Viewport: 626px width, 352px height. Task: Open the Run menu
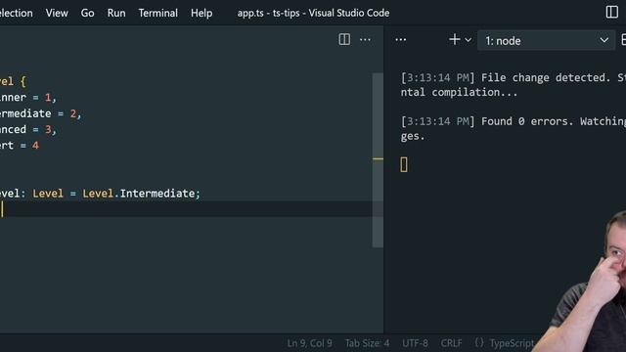pyautogui.click(x=116, y=13)
